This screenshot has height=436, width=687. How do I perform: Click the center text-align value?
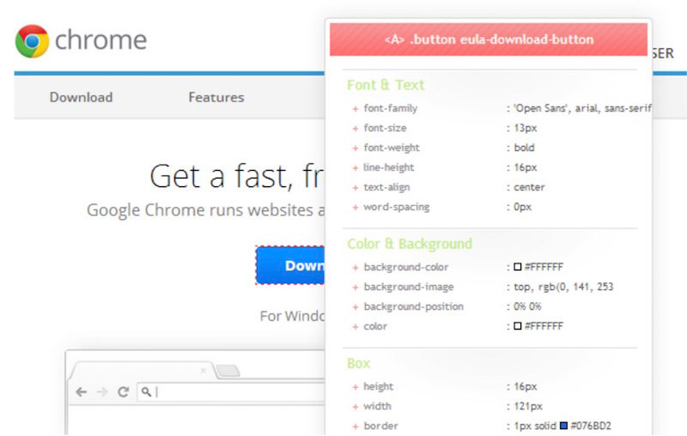(x=529, y=187)
